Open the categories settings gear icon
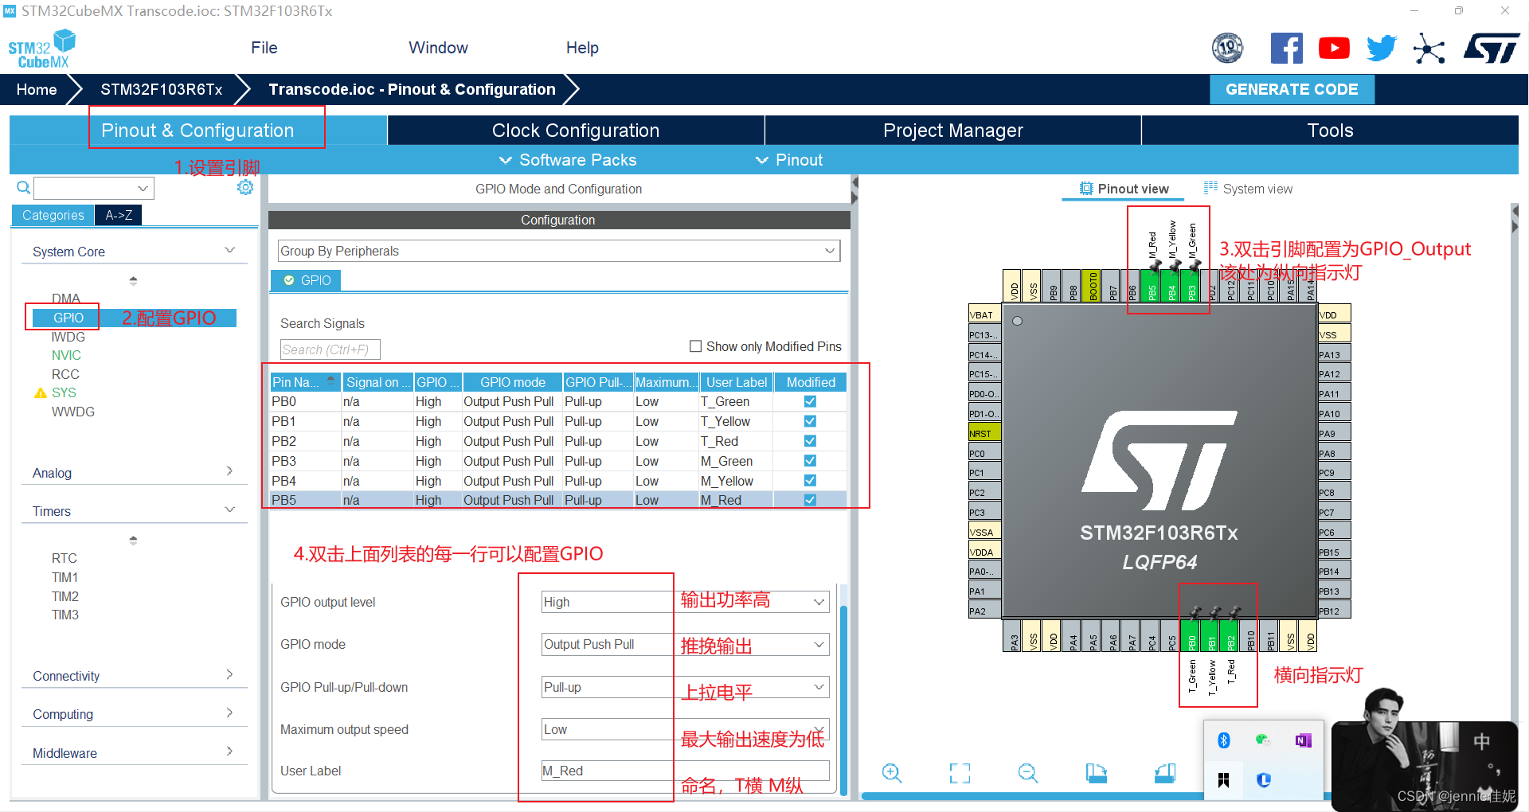Viewport: 1529px width, 812px height. pos(245,188)
